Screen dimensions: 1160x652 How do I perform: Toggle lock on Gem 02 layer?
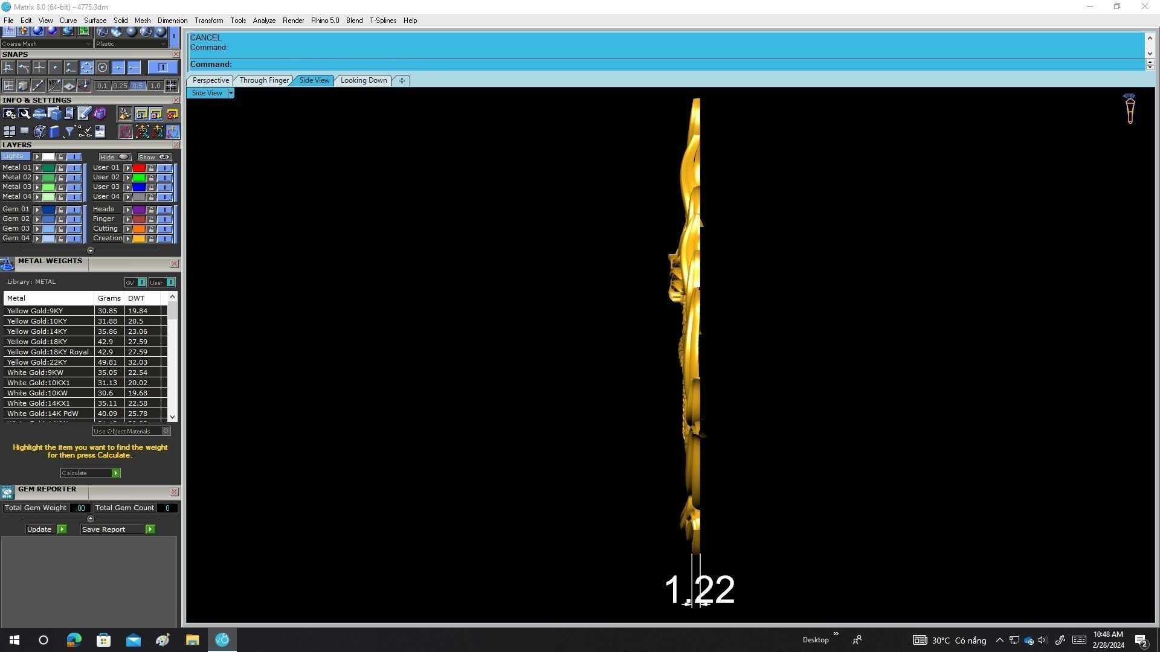[x=60, y=219]
